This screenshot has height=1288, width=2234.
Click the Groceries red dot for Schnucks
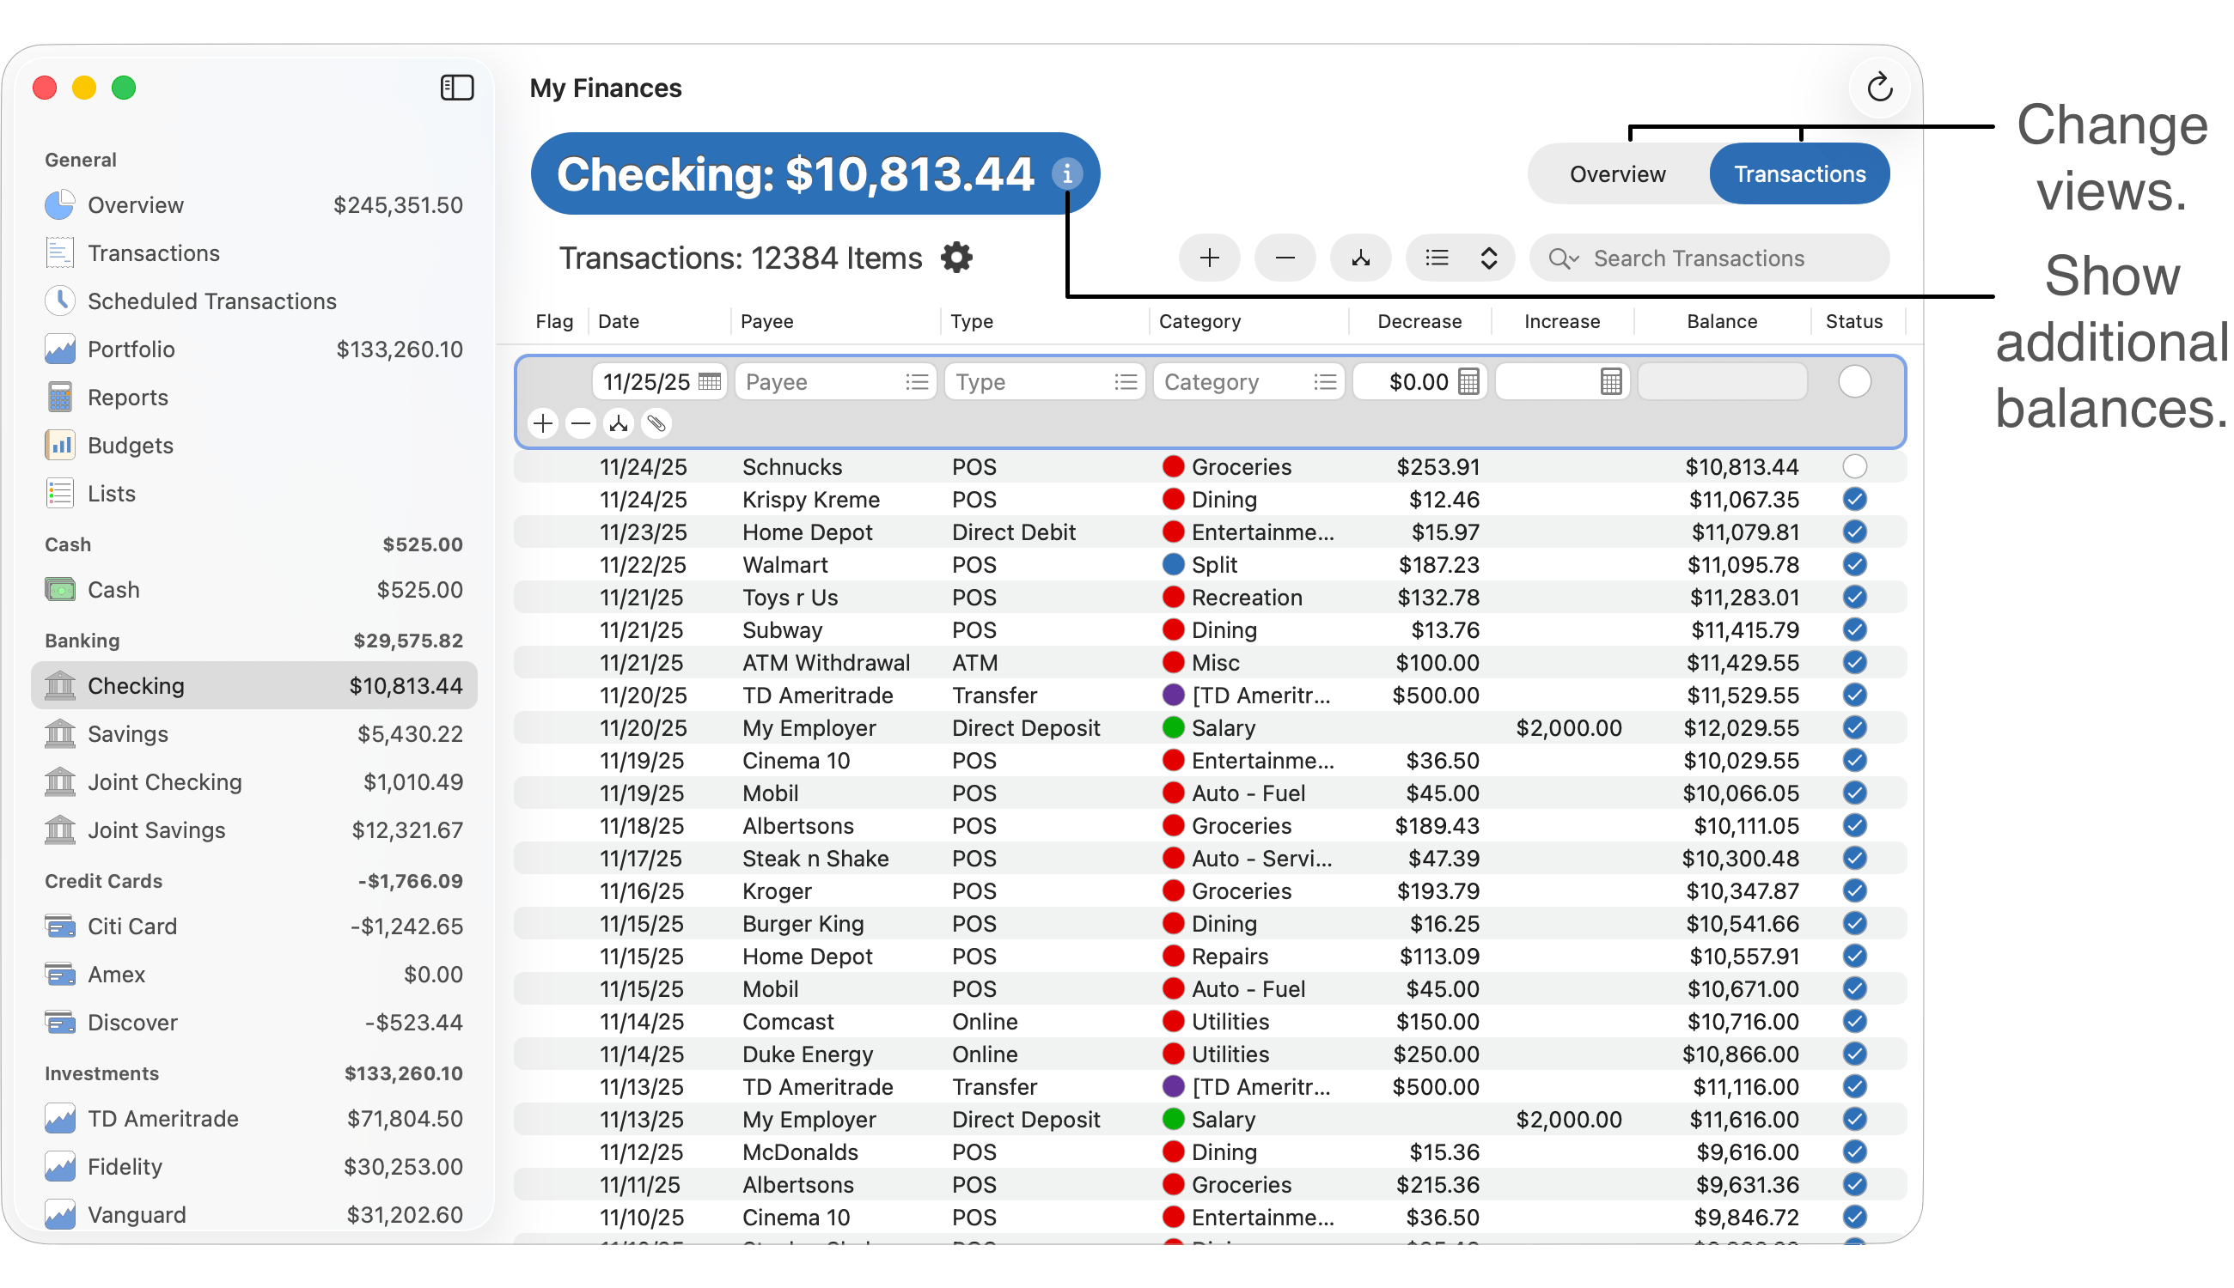pyautogui.click(x=1173, y=467)
